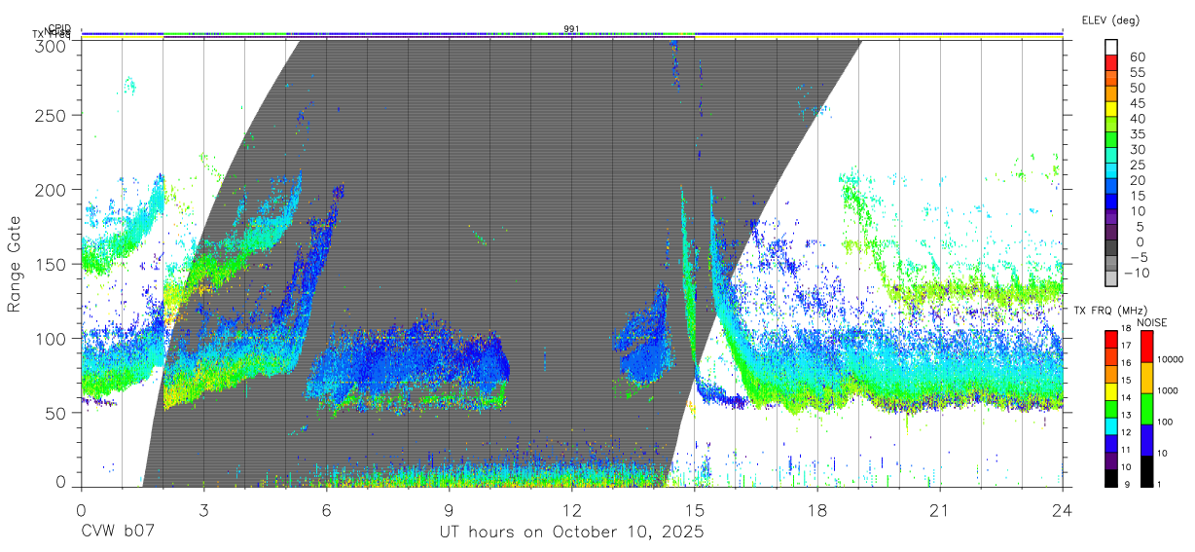This screenshot has width=1195, height=552.
Task: Click the white top swatch of the ELEV colorbar
Action: pos(1111,48)
